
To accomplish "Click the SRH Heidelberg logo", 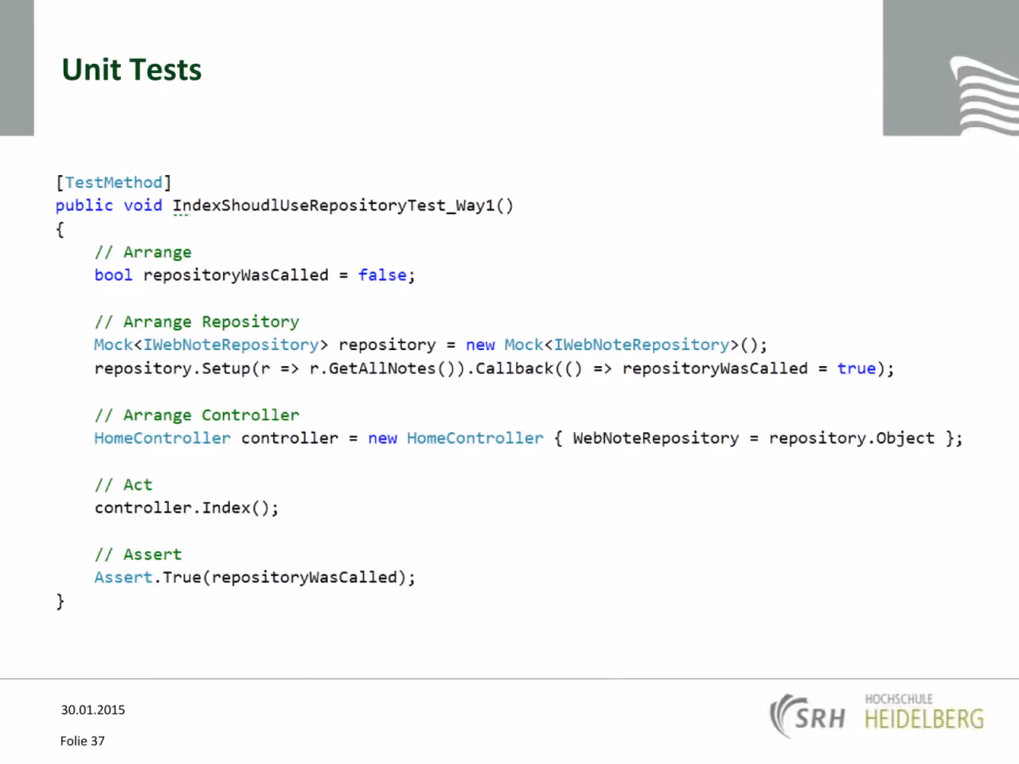I will point(876,715).
